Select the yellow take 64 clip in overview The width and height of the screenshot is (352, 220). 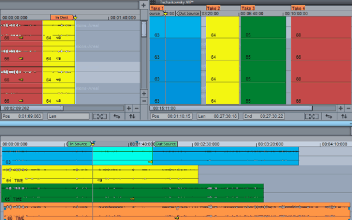[x=222, y=60]
